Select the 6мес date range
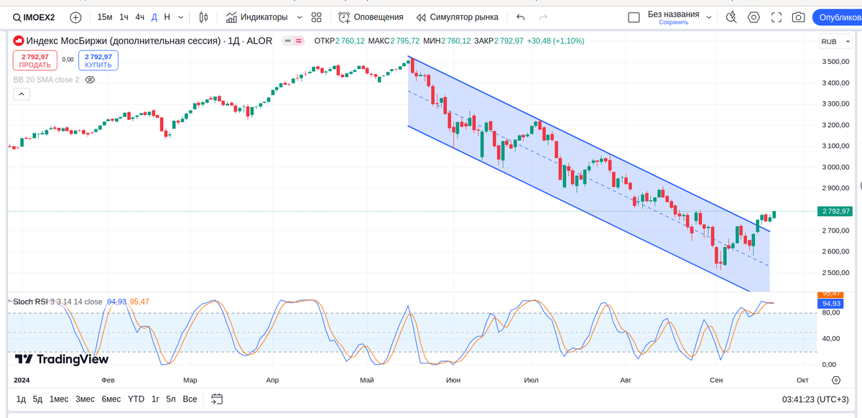The image size is (862, 418). tap(111, 399)
